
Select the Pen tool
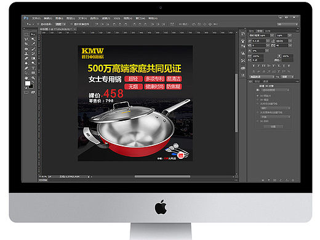tap(26, 68)
